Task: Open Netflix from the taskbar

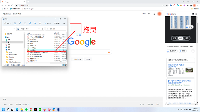Action: [x=36, y=110]
